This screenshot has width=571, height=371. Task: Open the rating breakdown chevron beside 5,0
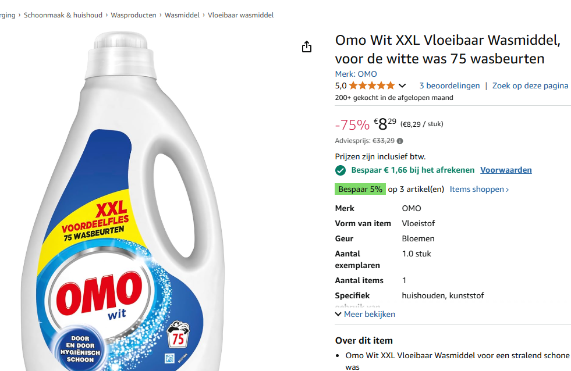tap(403, 85)
